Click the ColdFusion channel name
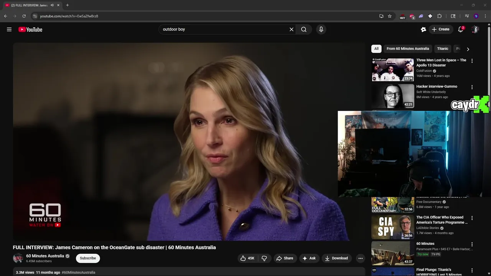Viewport: 491px width, 276px height. pyautogui.click(x=424, y=71)
